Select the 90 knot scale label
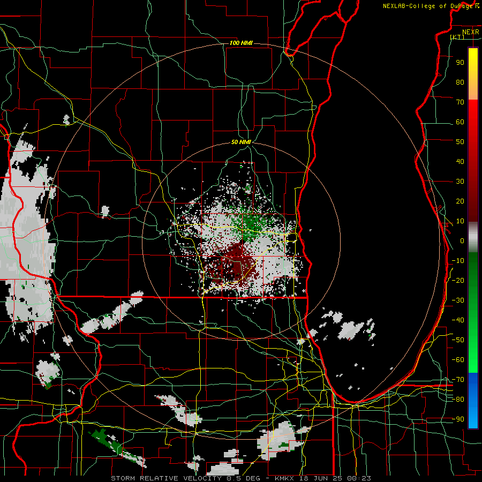Screen dimensions: 482x482 (460, 63)
